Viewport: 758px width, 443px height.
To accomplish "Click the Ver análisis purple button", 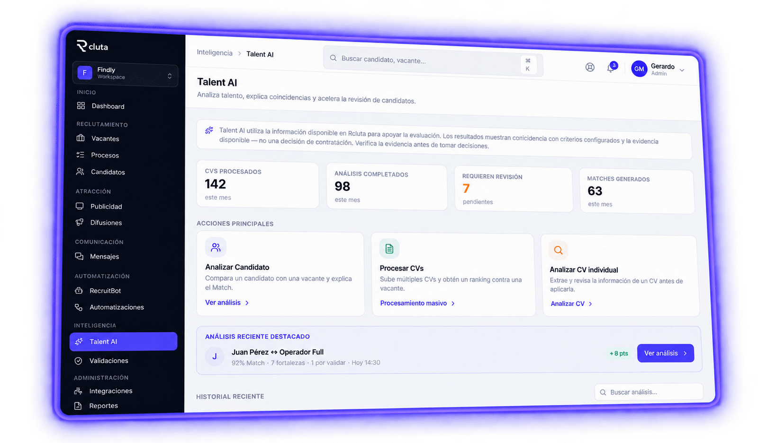I will tap(665, 353).
